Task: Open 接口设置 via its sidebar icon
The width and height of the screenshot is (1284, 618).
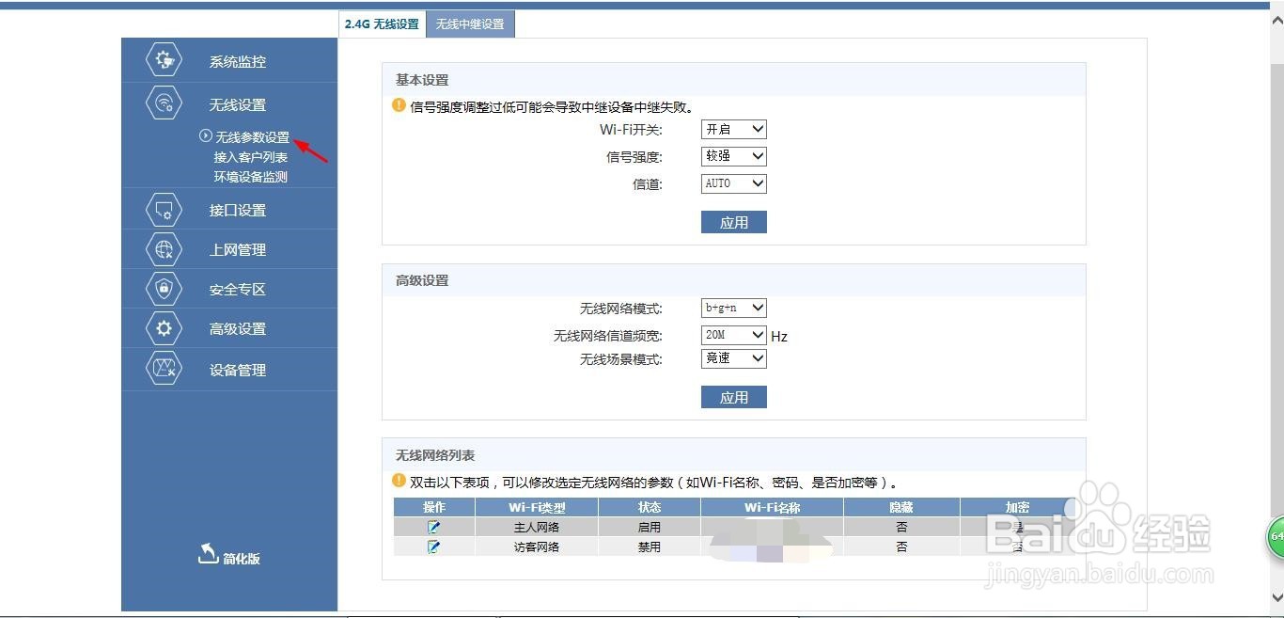Action: pyautogui.click(x=163, y=210)
